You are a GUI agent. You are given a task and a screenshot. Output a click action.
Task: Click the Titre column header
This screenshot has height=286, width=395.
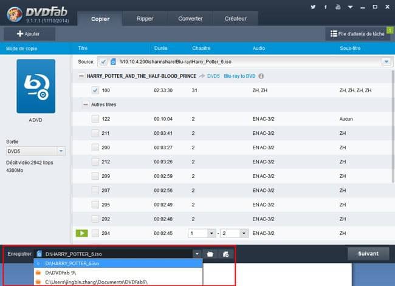(83, 48)
